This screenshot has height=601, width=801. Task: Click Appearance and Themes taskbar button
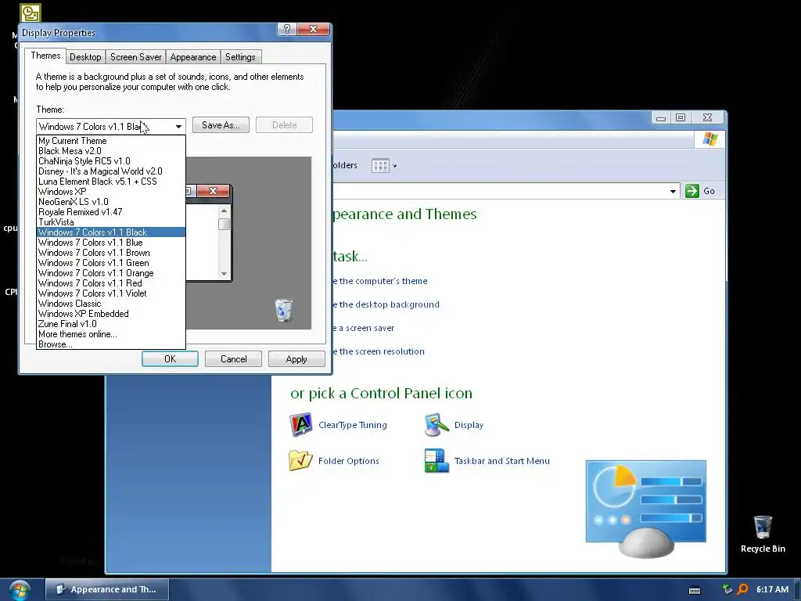point(106,589)
